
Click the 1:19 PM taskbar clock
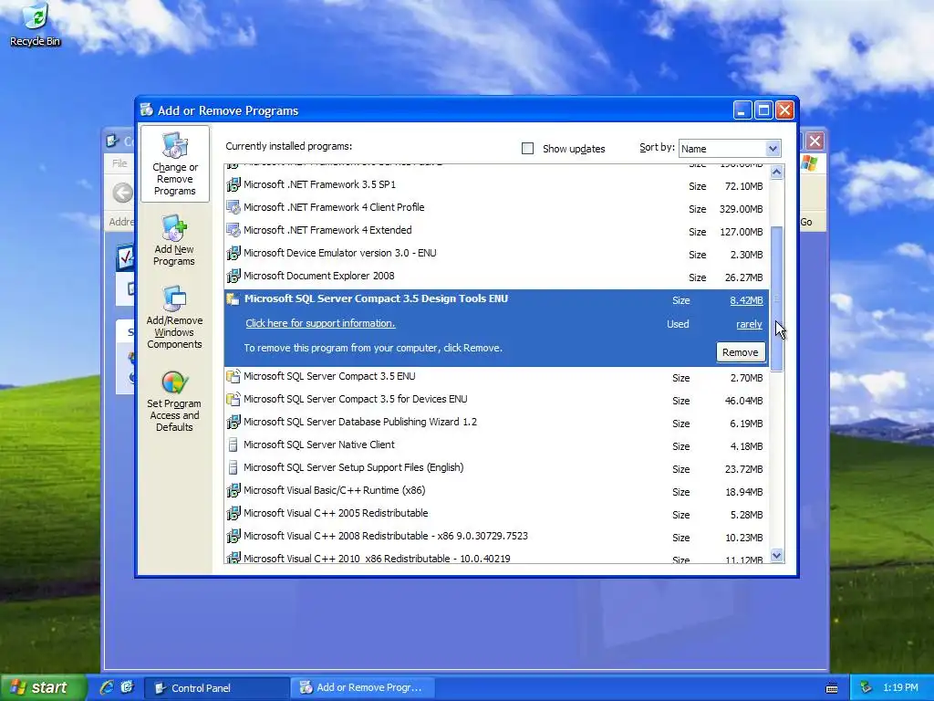(900, 687)
